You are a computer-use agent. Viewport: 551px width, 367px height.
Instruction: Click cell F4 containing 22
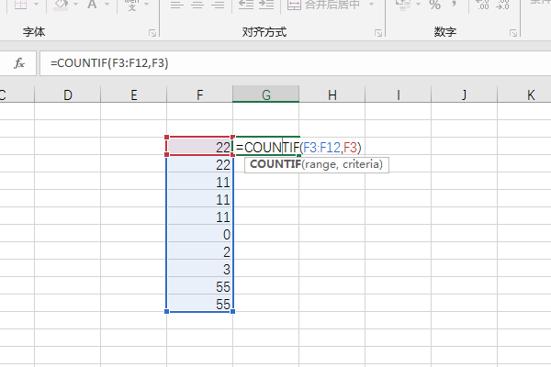[199, 163]
